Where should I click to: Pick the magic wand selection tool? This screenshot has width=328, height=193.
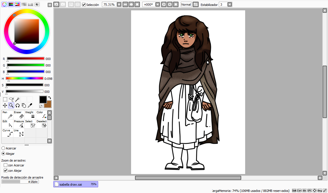pos(17,99)
